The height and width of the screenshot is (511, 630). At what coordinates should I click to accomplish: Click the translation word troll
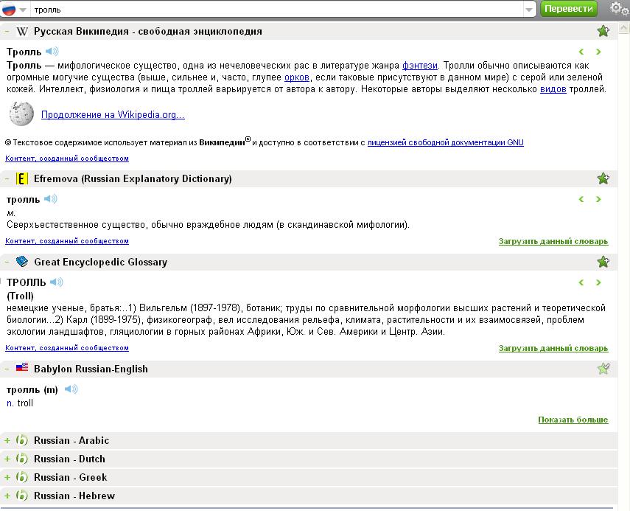tap(25, 403)
